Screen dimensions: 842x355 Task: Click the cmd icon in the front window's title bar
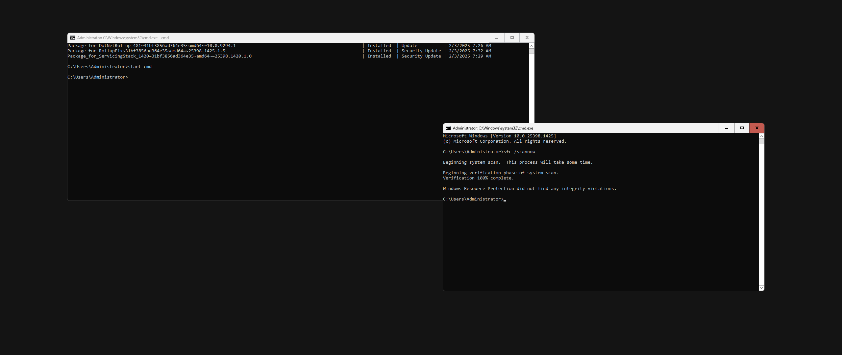click(448, 128)
